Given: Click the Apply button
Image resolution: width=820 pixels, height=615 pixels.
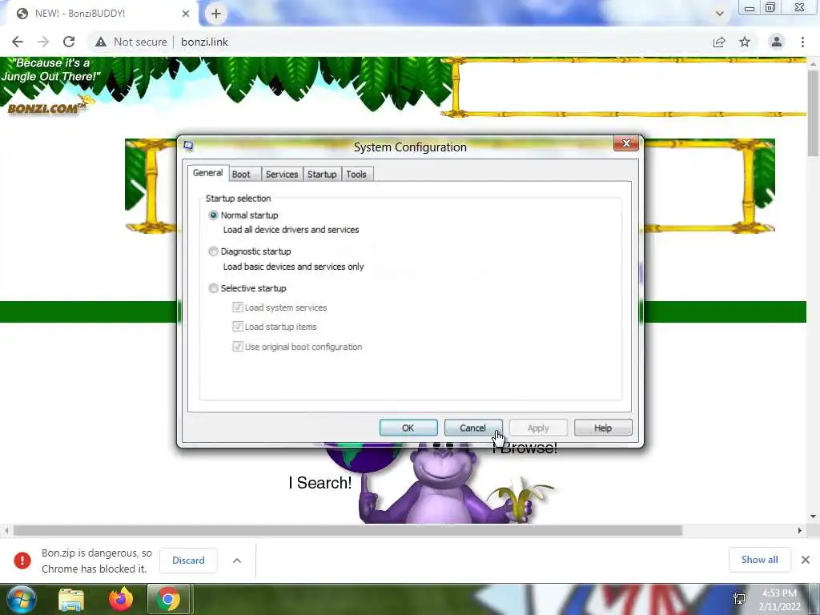Looking at the screenshot, I should (x=538, y=428).
